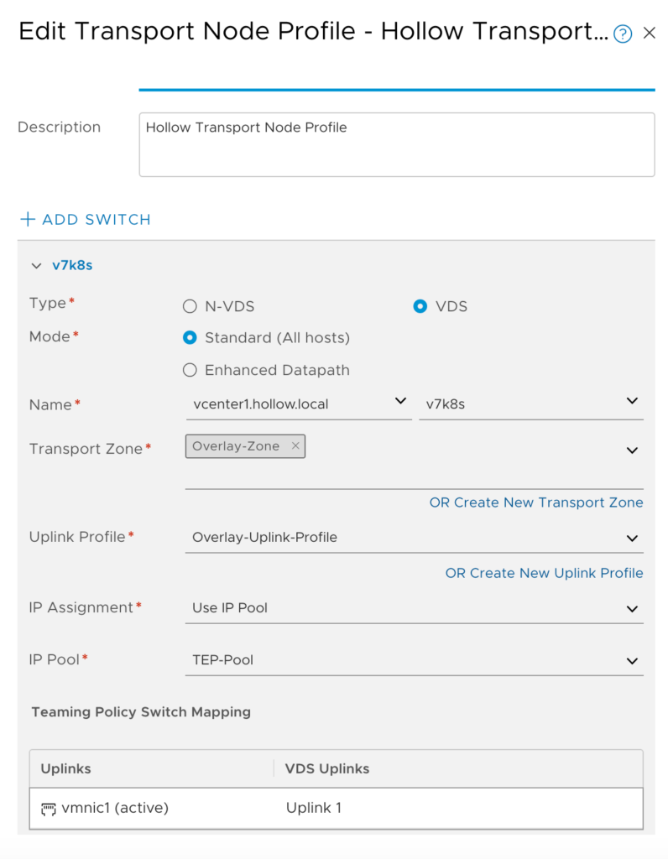
Task: Choose Standard (All hosts) mode
Action: tap(190, 338)
